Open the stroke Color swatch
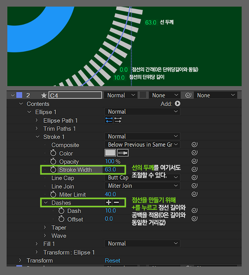 coord(110,153)
